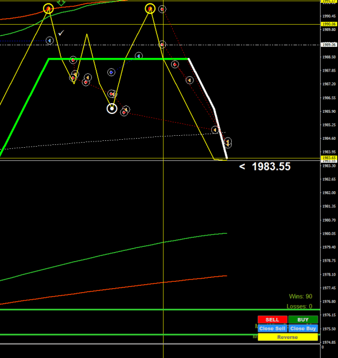Click the red trade marker right of the second peak
The height and width of the screenshot is (358, 338).
(162, 9)
